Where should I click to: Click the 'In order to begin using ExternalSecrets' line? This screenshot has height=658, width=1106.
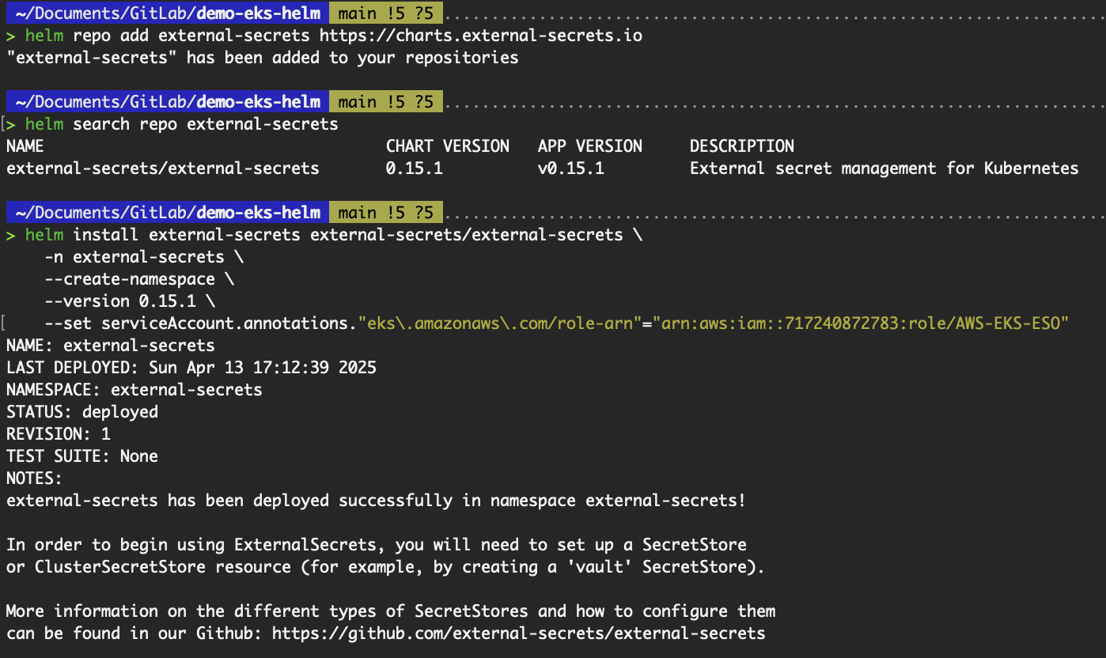377,545
